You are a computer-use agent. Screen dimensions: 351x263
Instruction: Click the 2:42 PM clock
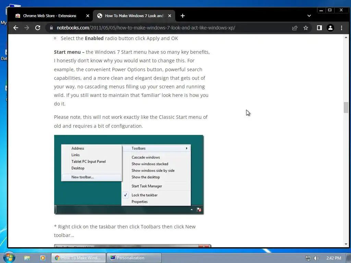(x=334, y=258)
